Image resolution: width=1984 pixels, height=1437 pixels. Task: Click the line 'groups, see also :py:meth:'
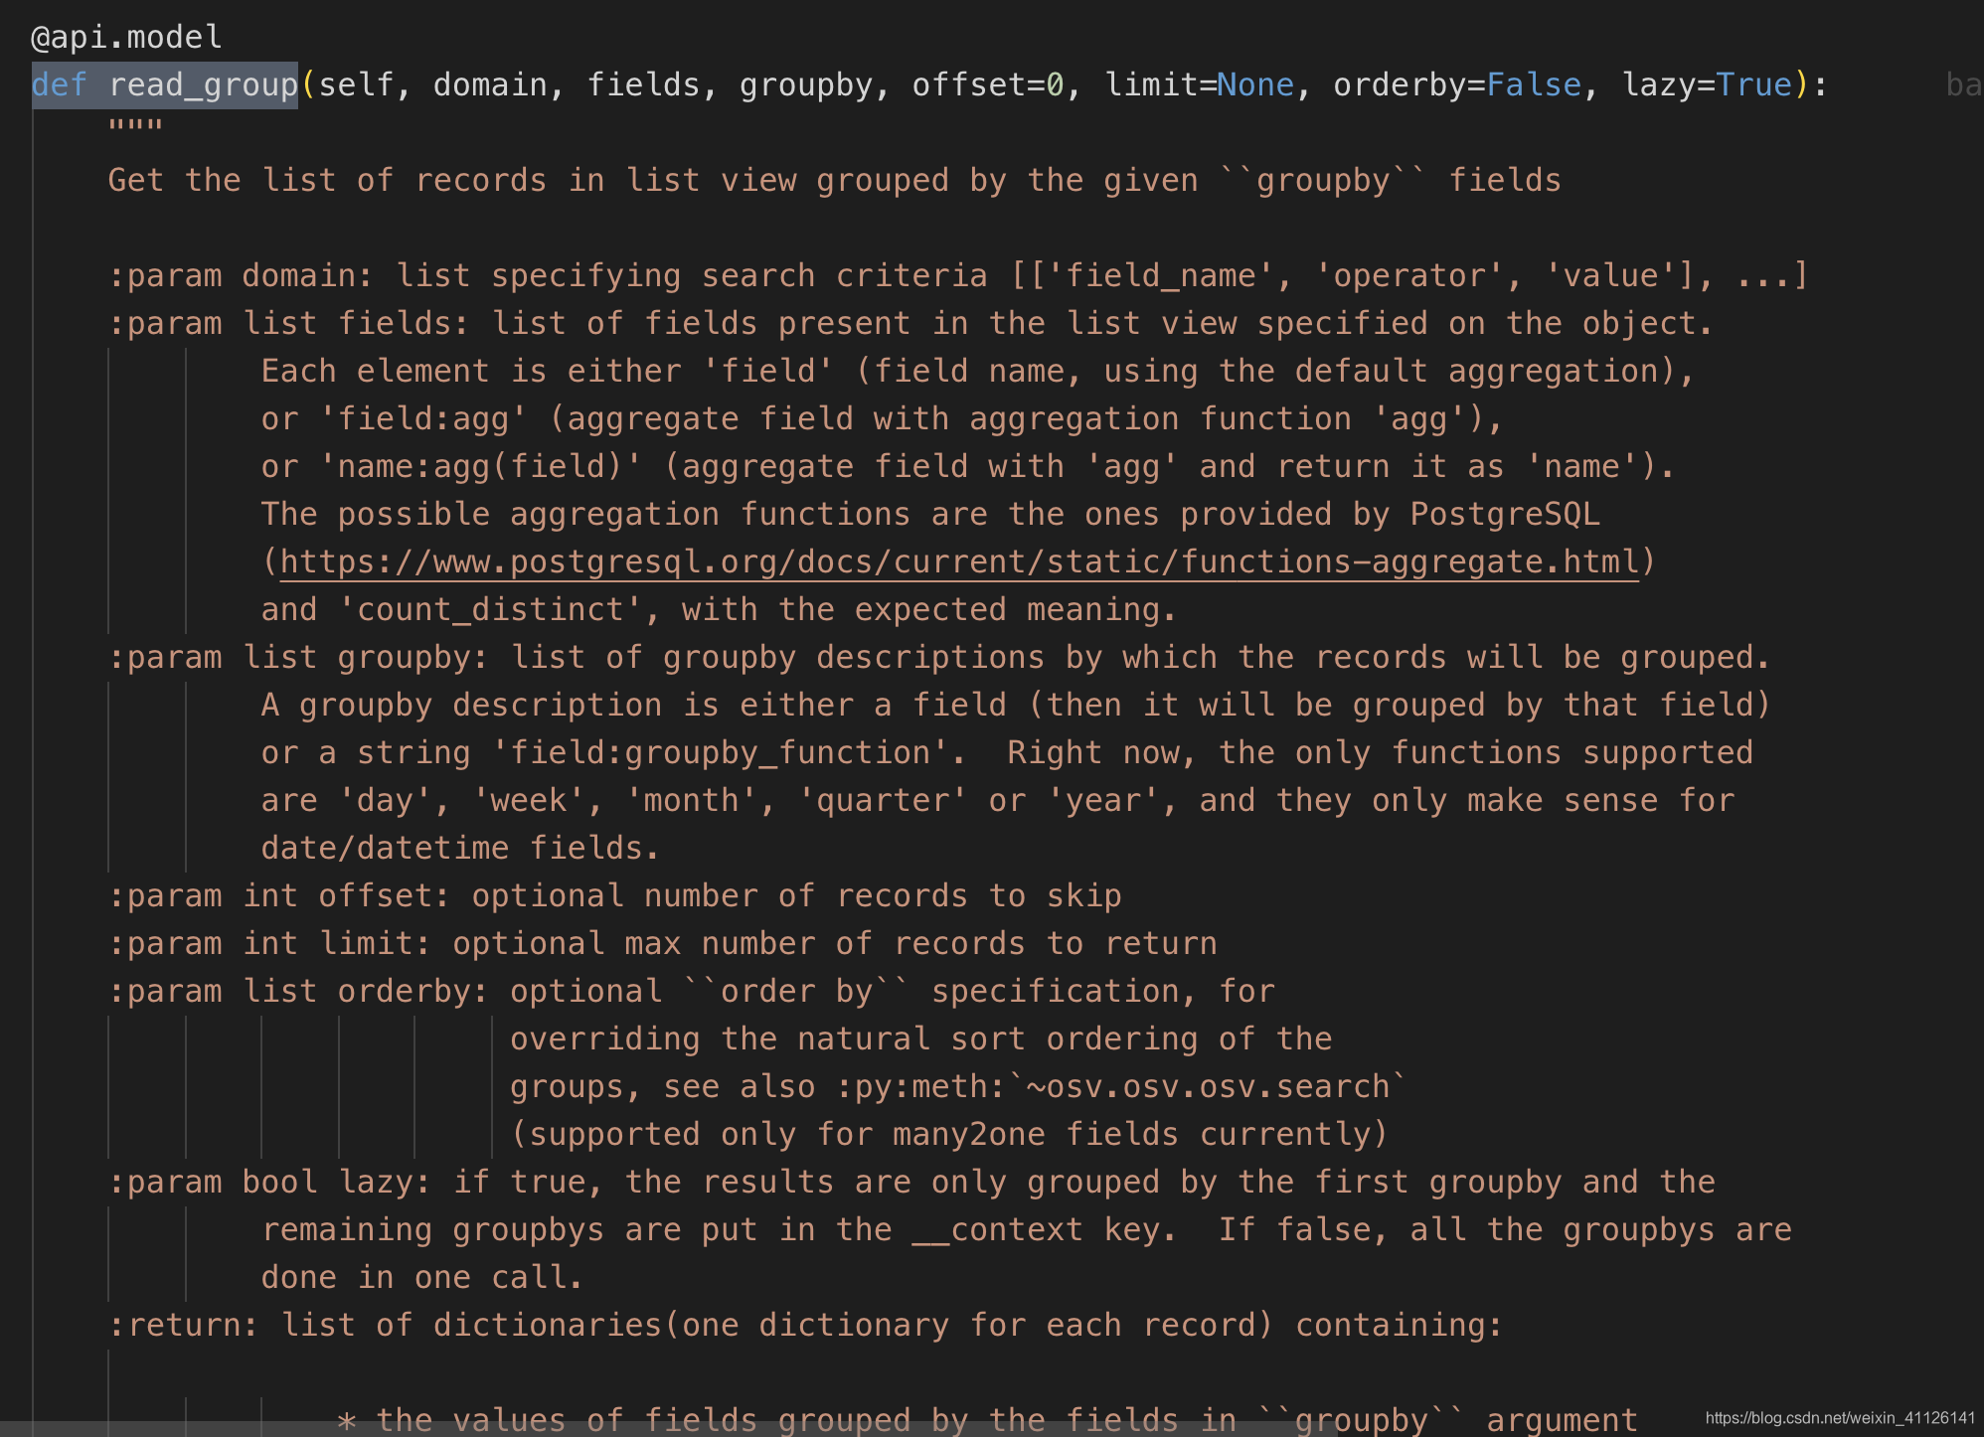(959, 1087)
